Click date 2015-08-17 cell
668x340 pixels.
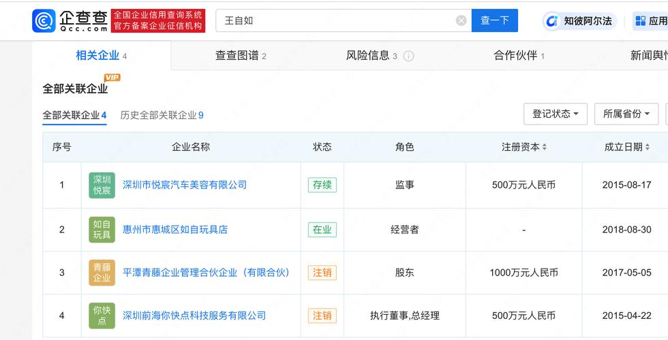[626, 185]
